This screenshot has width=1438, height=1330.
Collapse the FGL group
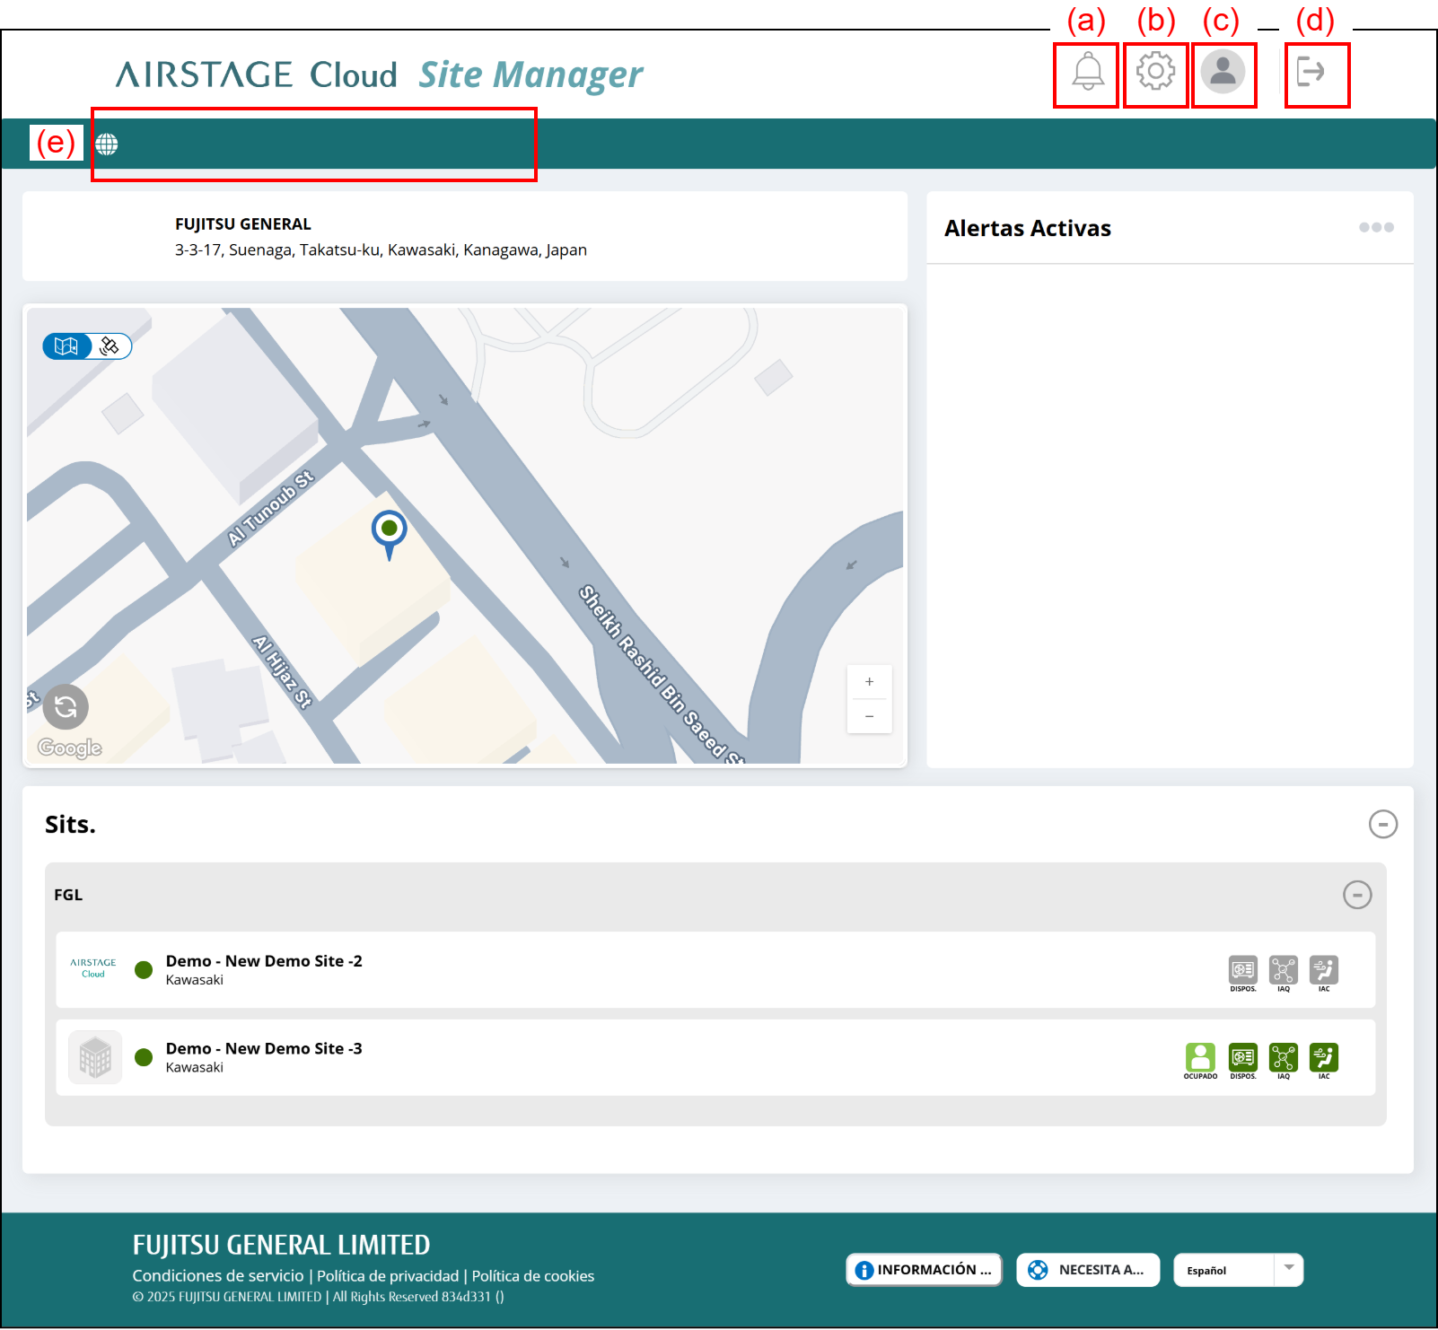click(x=1356, y=895)
